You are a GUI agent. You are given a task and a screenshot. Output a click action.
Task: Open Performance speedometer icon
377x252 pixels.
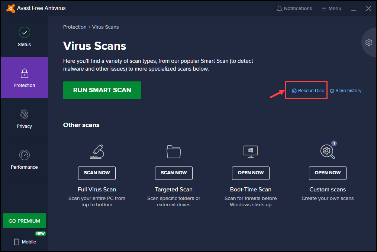24,155
